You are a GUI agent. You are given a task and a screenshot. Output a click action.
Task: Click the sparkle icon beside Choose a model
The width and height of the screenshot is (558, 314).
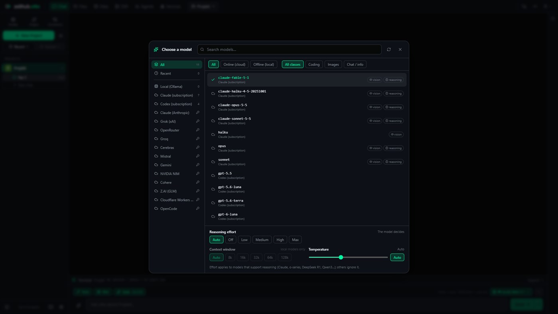click(x=156, y=49)
